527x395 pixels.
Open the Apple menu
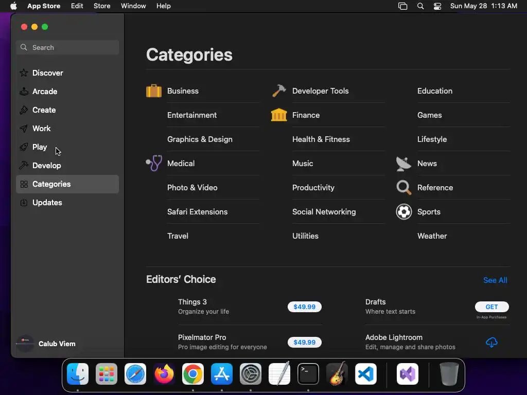13,6
